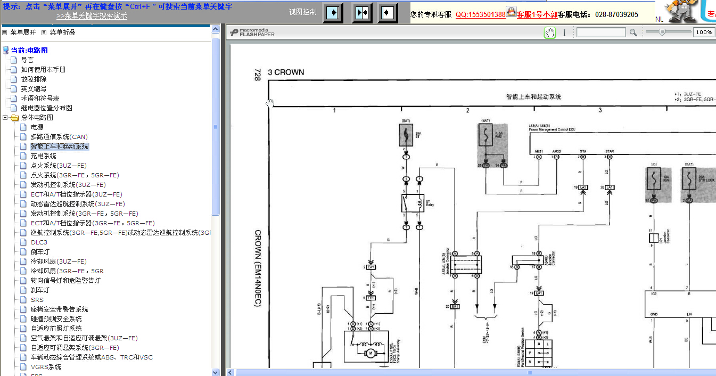Image resolution: width=716 pixels, height=376 pixels.
Task: Select the FlashPaper hand pan tool
Action: (550, 32)
